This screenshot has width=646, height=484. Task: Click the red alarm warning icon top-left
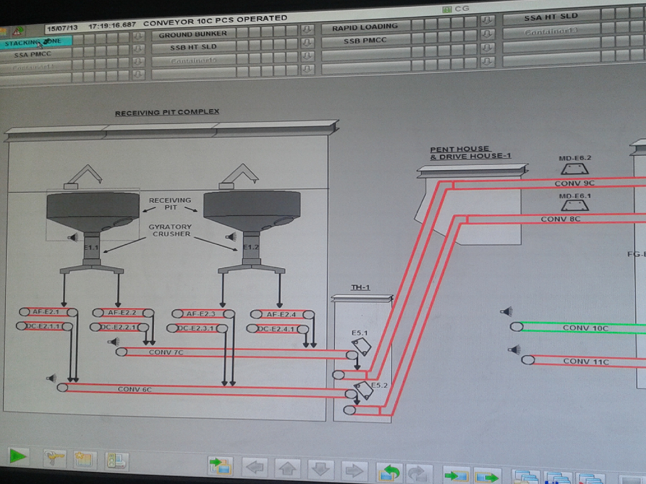tap(19, 31)
